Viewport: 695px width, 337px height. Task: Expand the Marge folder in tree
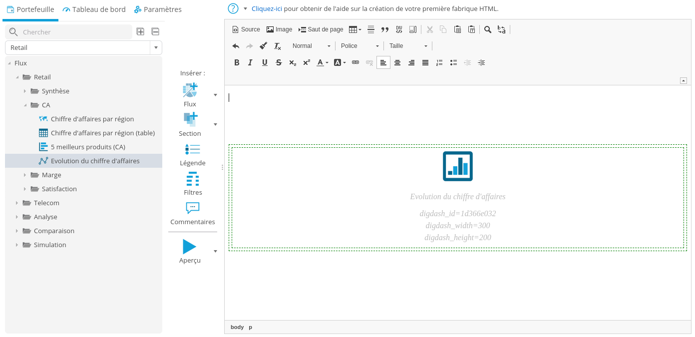pos(25,175)
